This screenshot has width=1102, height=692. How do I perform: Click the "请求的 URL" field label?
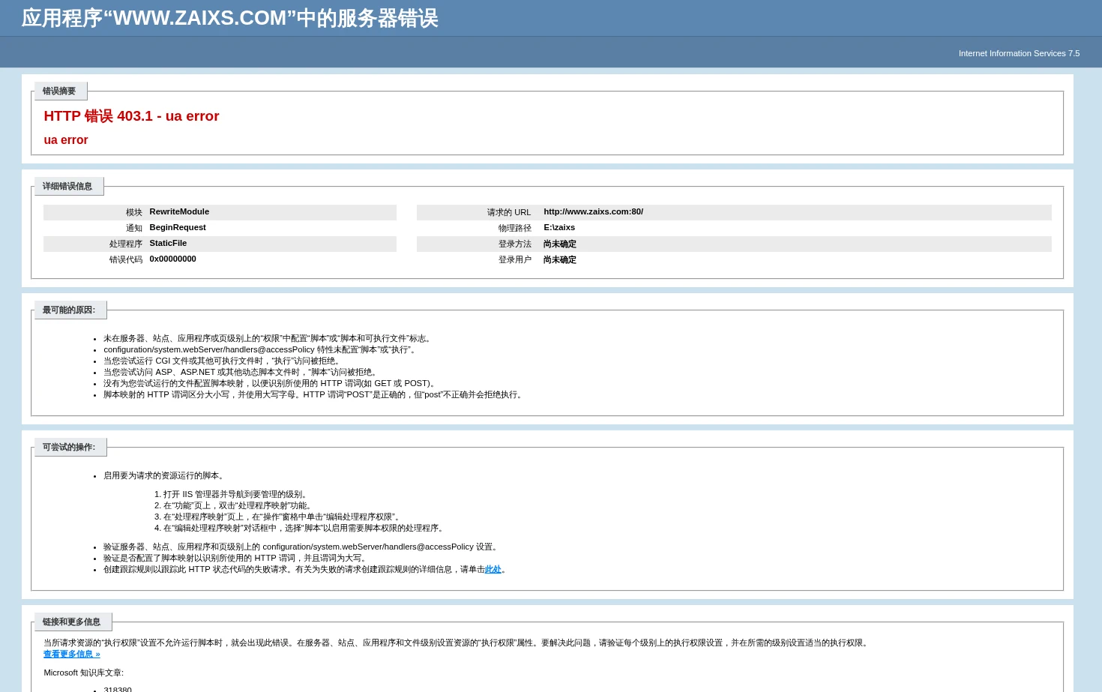pos(509,213)
